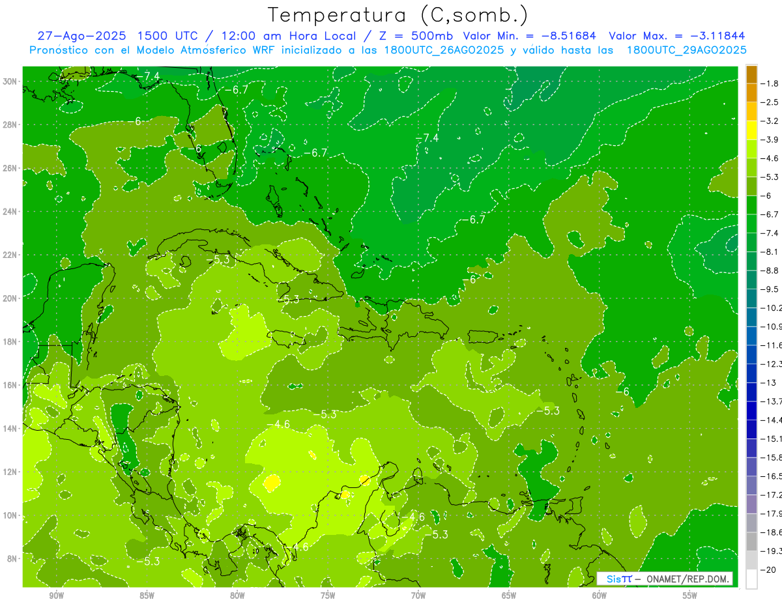Click the 22N latitude axis label
Image resolution: width=782 pixels, height=604 pixels.
click(x=11, y=255)
